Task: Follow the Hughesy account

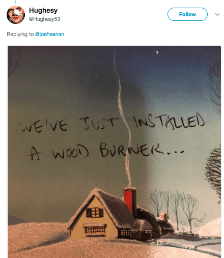Action: [x=187, y=14]
